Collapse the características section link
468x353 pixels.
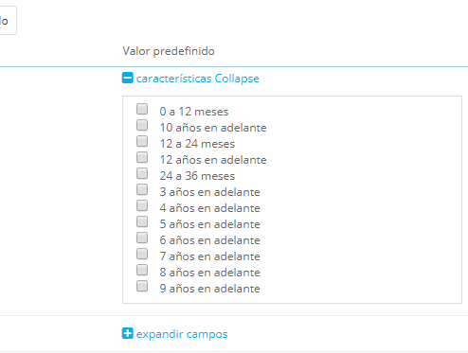[x=197, y=79]
